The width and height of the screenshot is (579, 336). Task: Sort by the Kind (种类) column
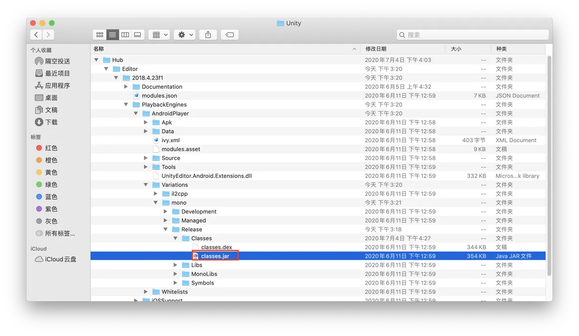(x=518, y=49)
